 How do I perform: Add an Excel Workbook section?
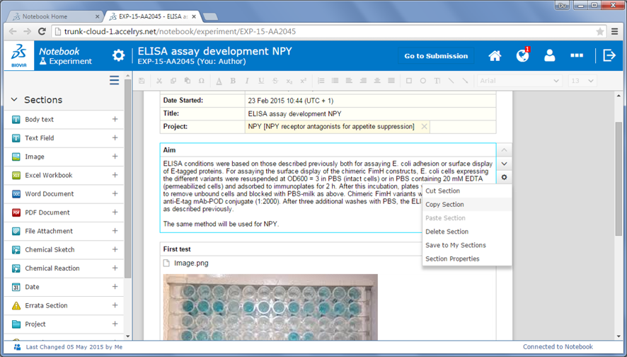tap(115, 175)
